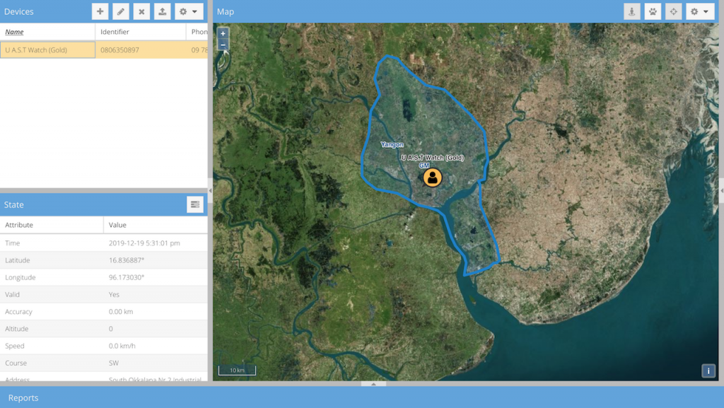Click the device marker on the map

click(x=432, y=177)
